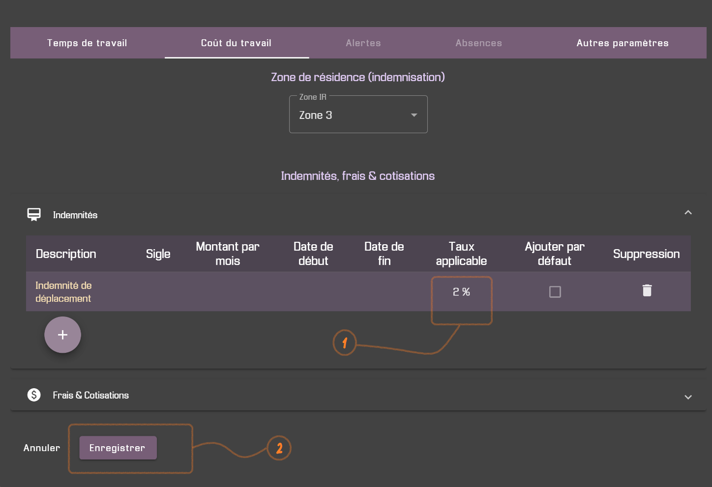This screenshot has height=487, width=712.
Task: Select the Indemnité de déplacement row description
Action: (63, 292)
